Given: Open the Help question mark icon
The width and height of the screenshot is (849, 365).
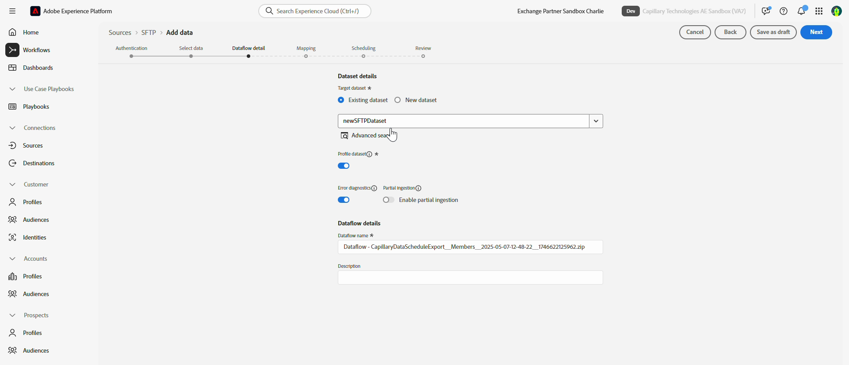Looking at the screenshot, I should click(x=784, y=11).
